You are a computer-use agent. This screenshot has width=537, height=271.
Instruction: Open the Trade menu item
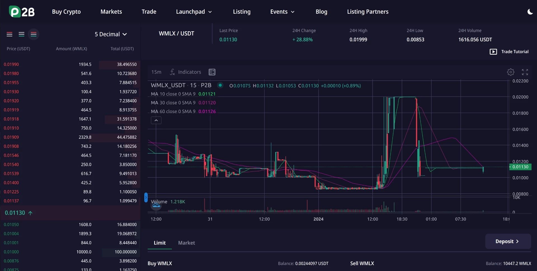click(149, 12)
